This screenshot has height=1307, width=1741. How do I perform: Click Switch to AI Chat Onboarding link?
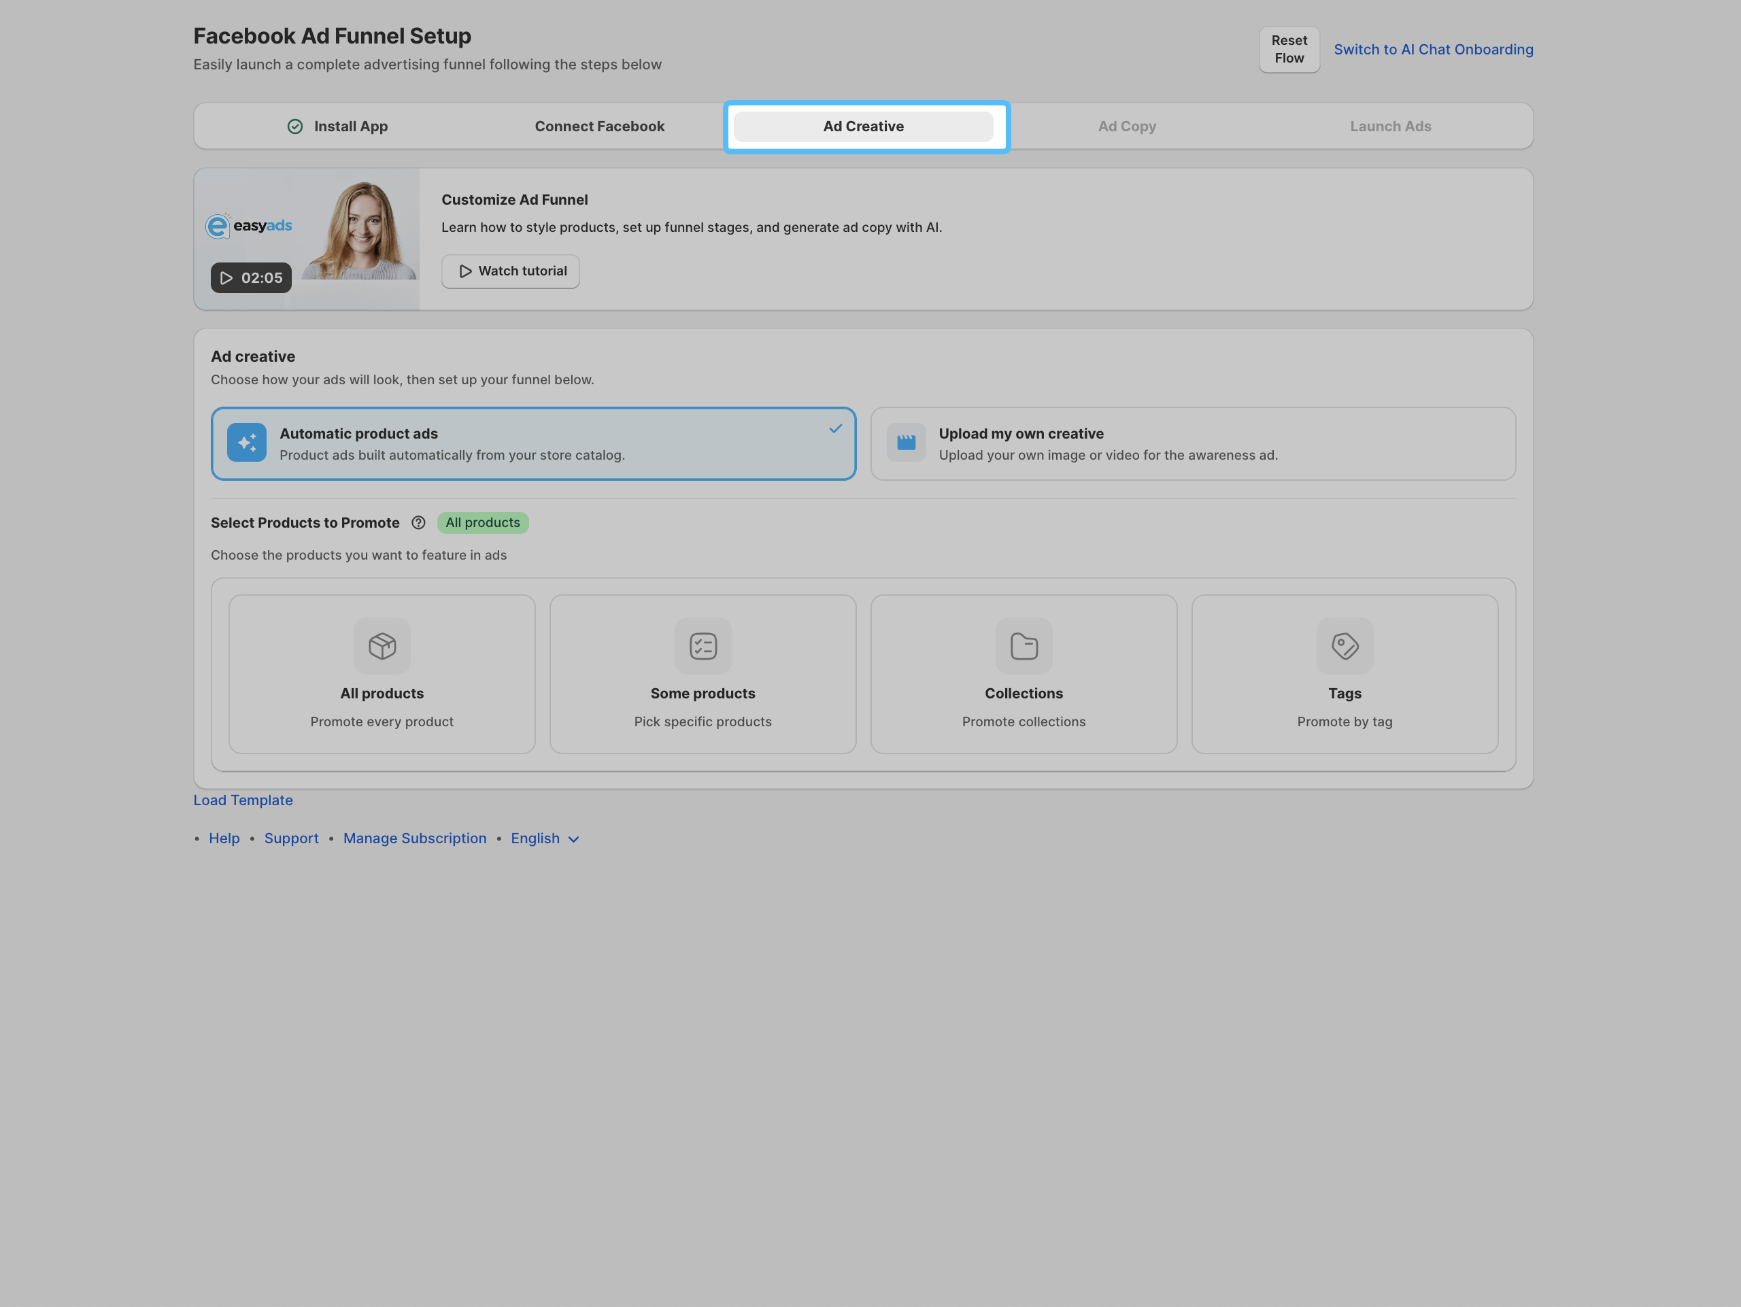[x=1433, y=50]
